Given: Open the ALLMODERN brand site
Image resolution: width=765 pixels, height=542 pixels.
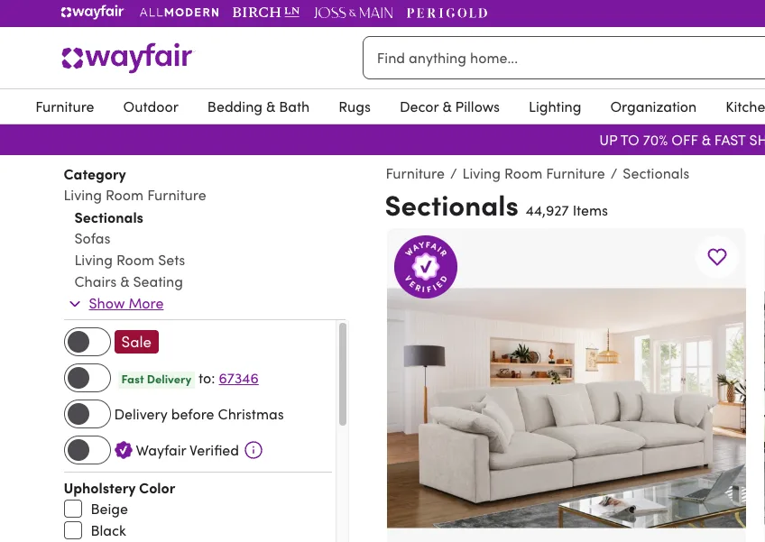Looking at the screenshot, I should click(x=179, y=13).
